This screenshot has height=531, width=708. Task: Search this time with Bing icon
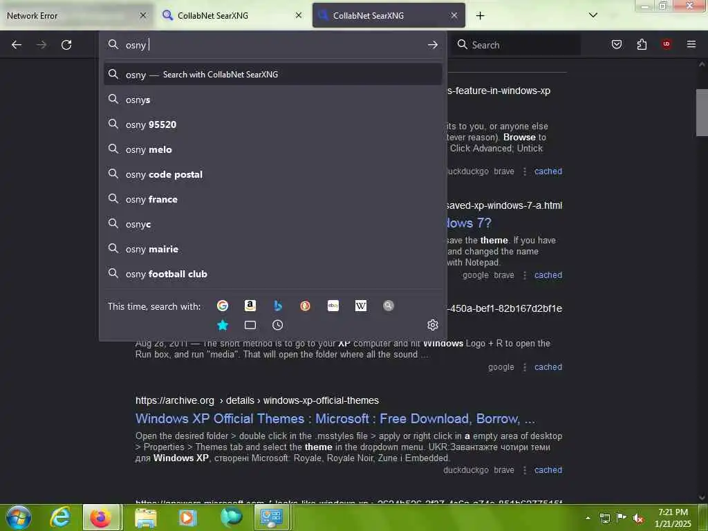(x=278, y=306)
